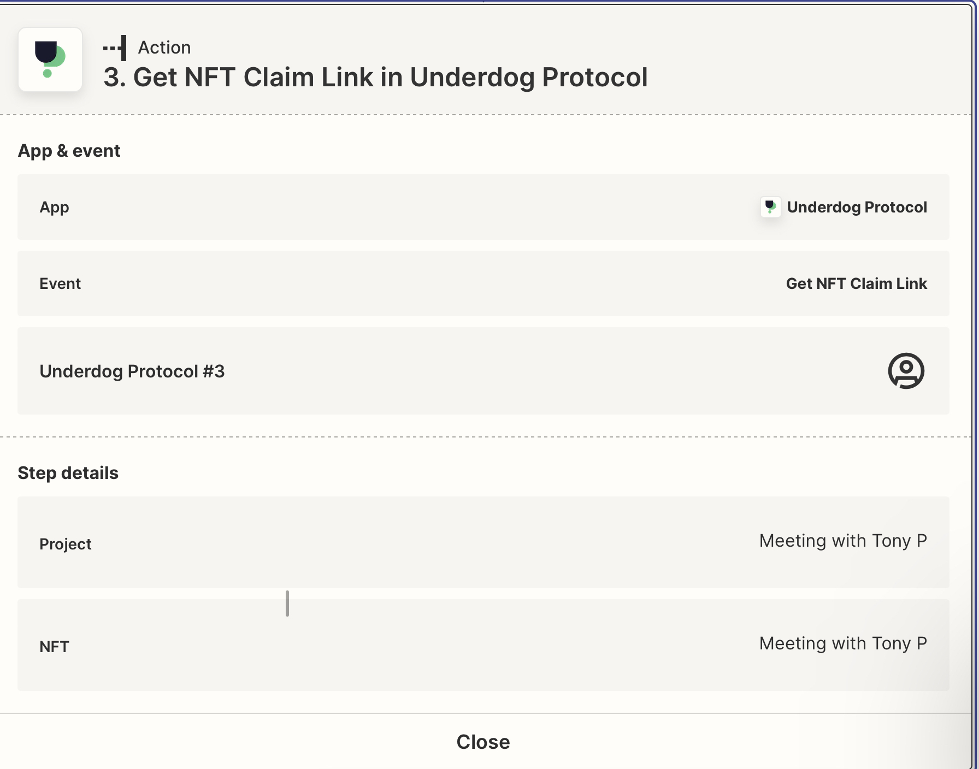Click the blank area of the Event row
979x769 pixels.
click(432, 283)
